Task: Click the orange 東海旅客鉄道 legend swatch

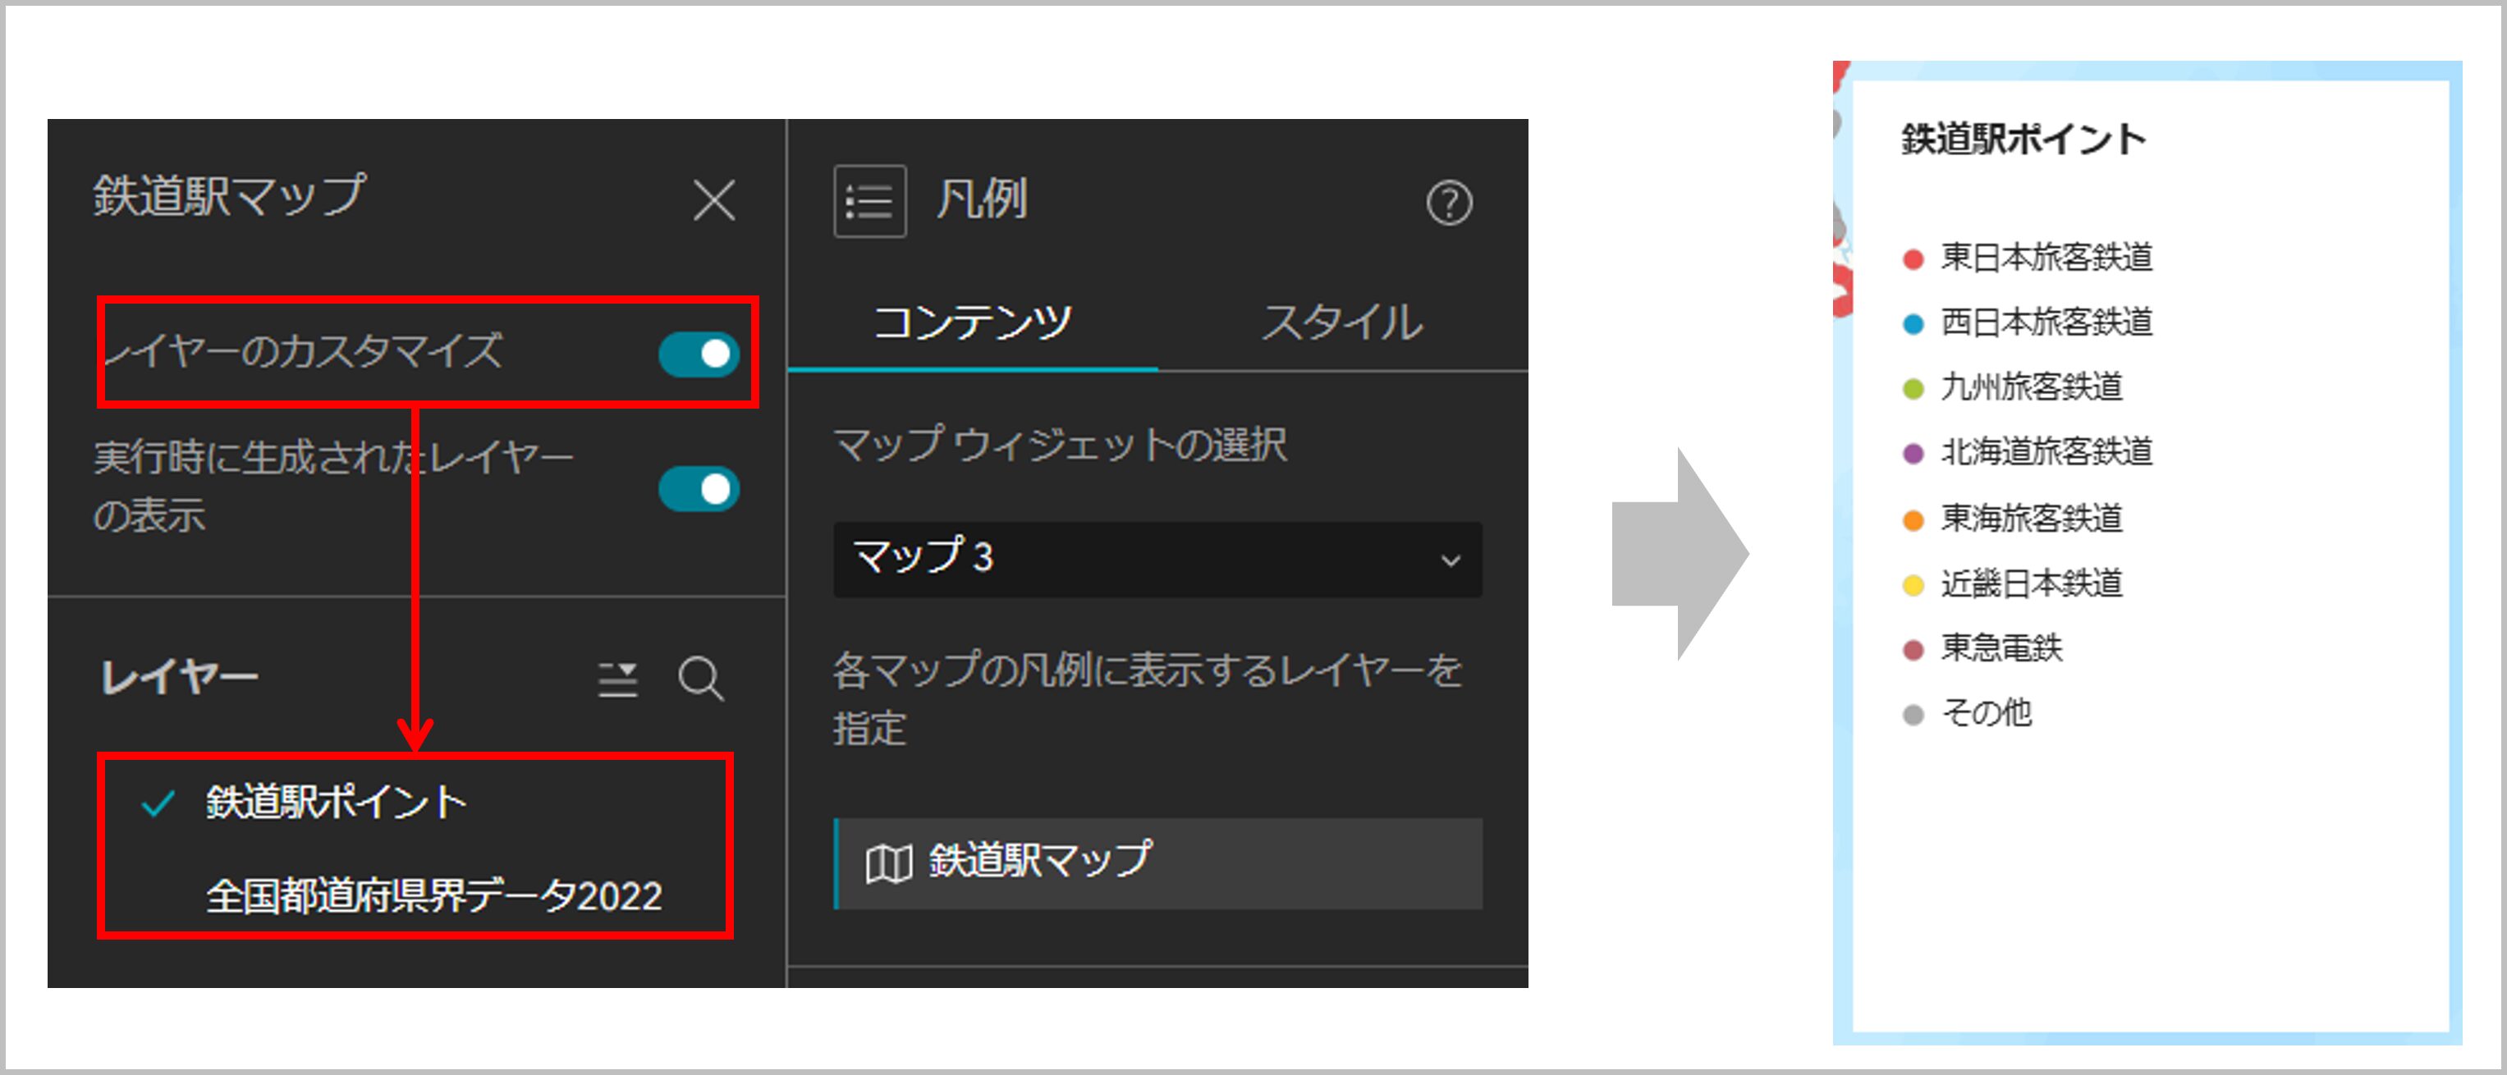Action: click(x=1913, y=519)
